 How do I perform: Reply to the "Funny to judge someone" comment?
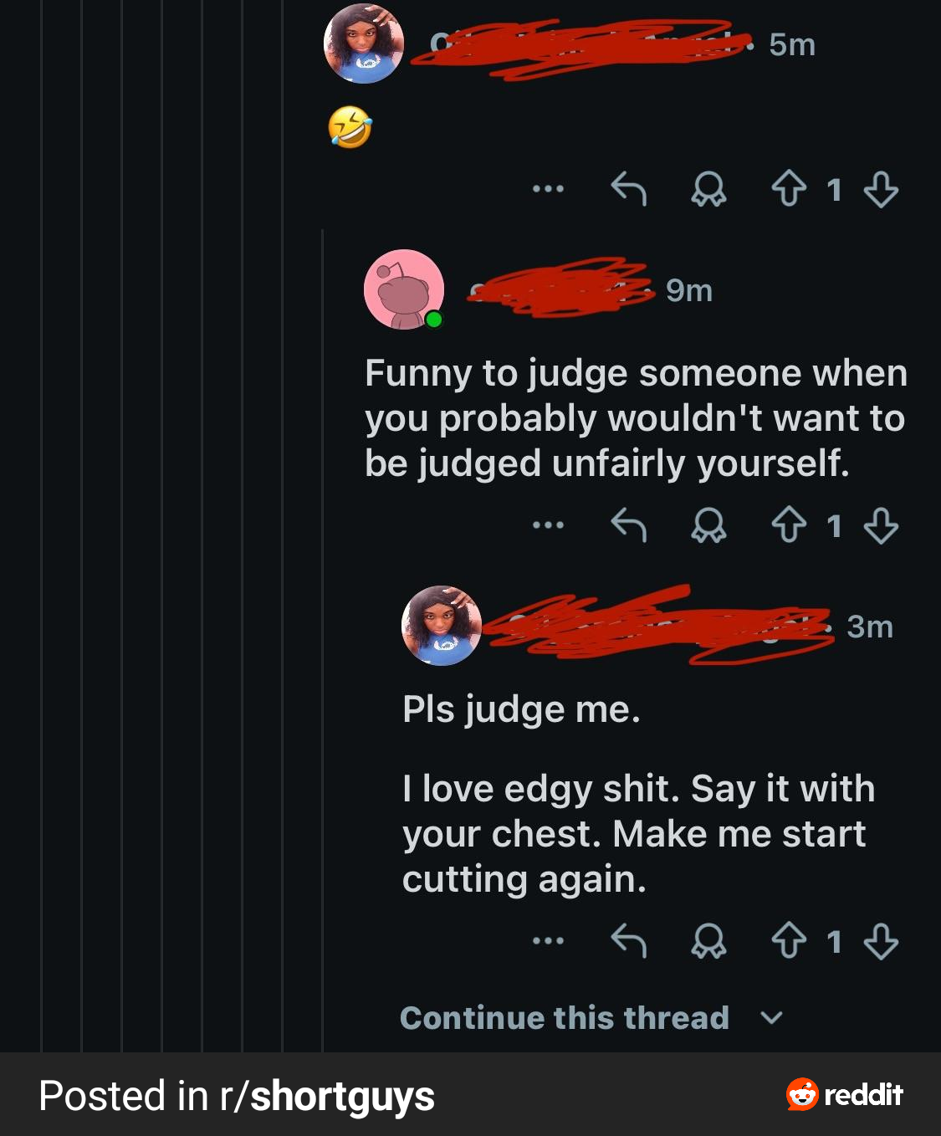pyautogui.click(x=628, y=526)
